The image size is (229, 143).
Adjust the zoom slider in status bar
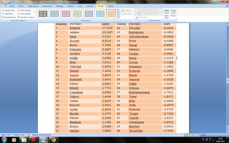218,135
